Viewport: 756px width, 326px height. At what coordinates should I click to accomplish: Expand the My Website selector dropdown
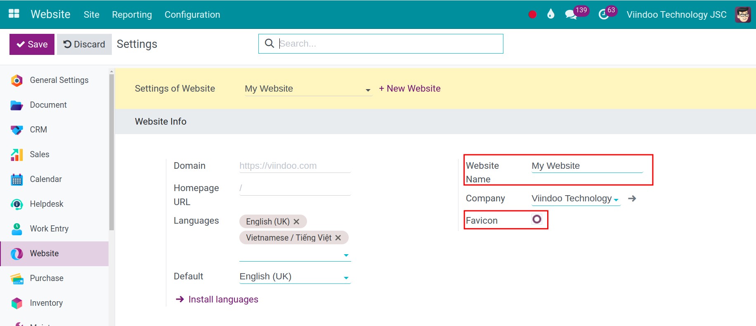(x=368, y=90)
